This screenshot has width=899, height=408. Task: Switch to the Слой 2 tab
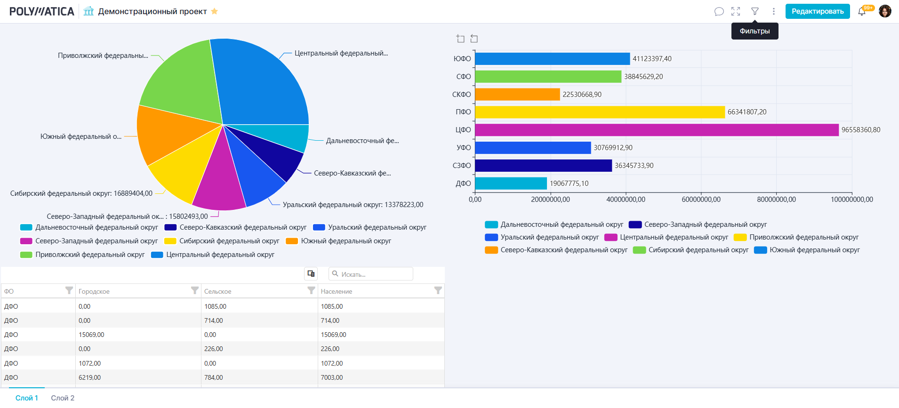63,398
